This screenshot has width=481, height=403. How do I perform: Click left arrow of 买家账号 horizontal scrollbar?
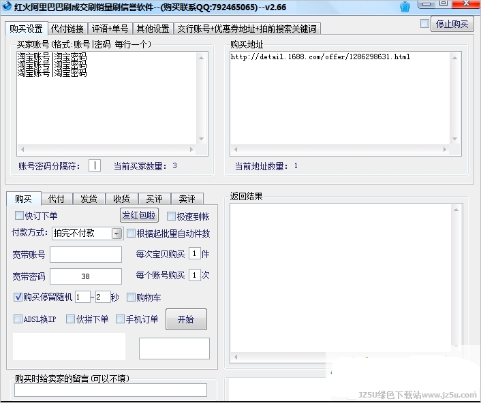pyautogui.click(x=22, y=149)
